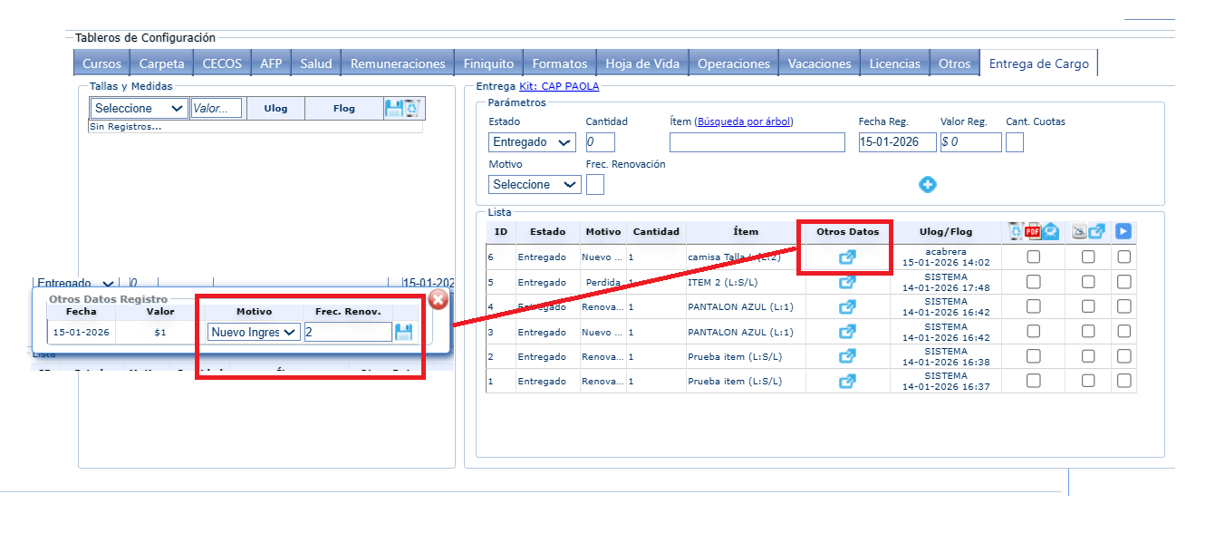The width and height of the screenshot is (1215, 543).
Task: Switch to the Remuneraciones tab
Action: point(398,63)
